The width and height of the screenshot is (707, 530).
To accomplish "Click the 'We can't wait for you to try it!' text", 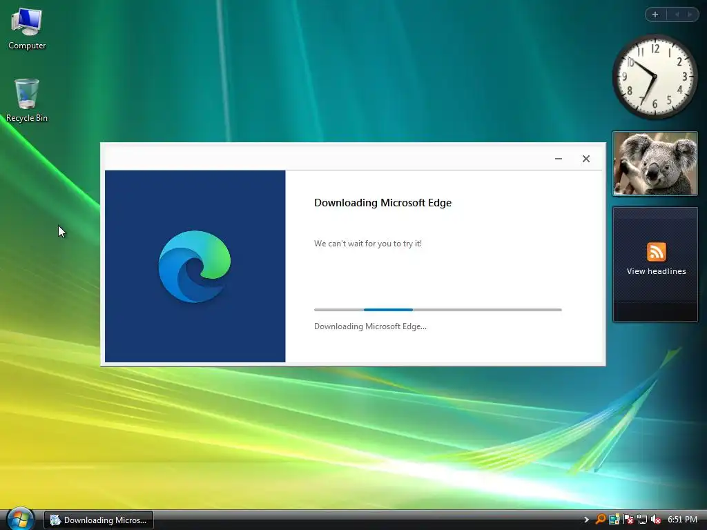I will 368,244.
